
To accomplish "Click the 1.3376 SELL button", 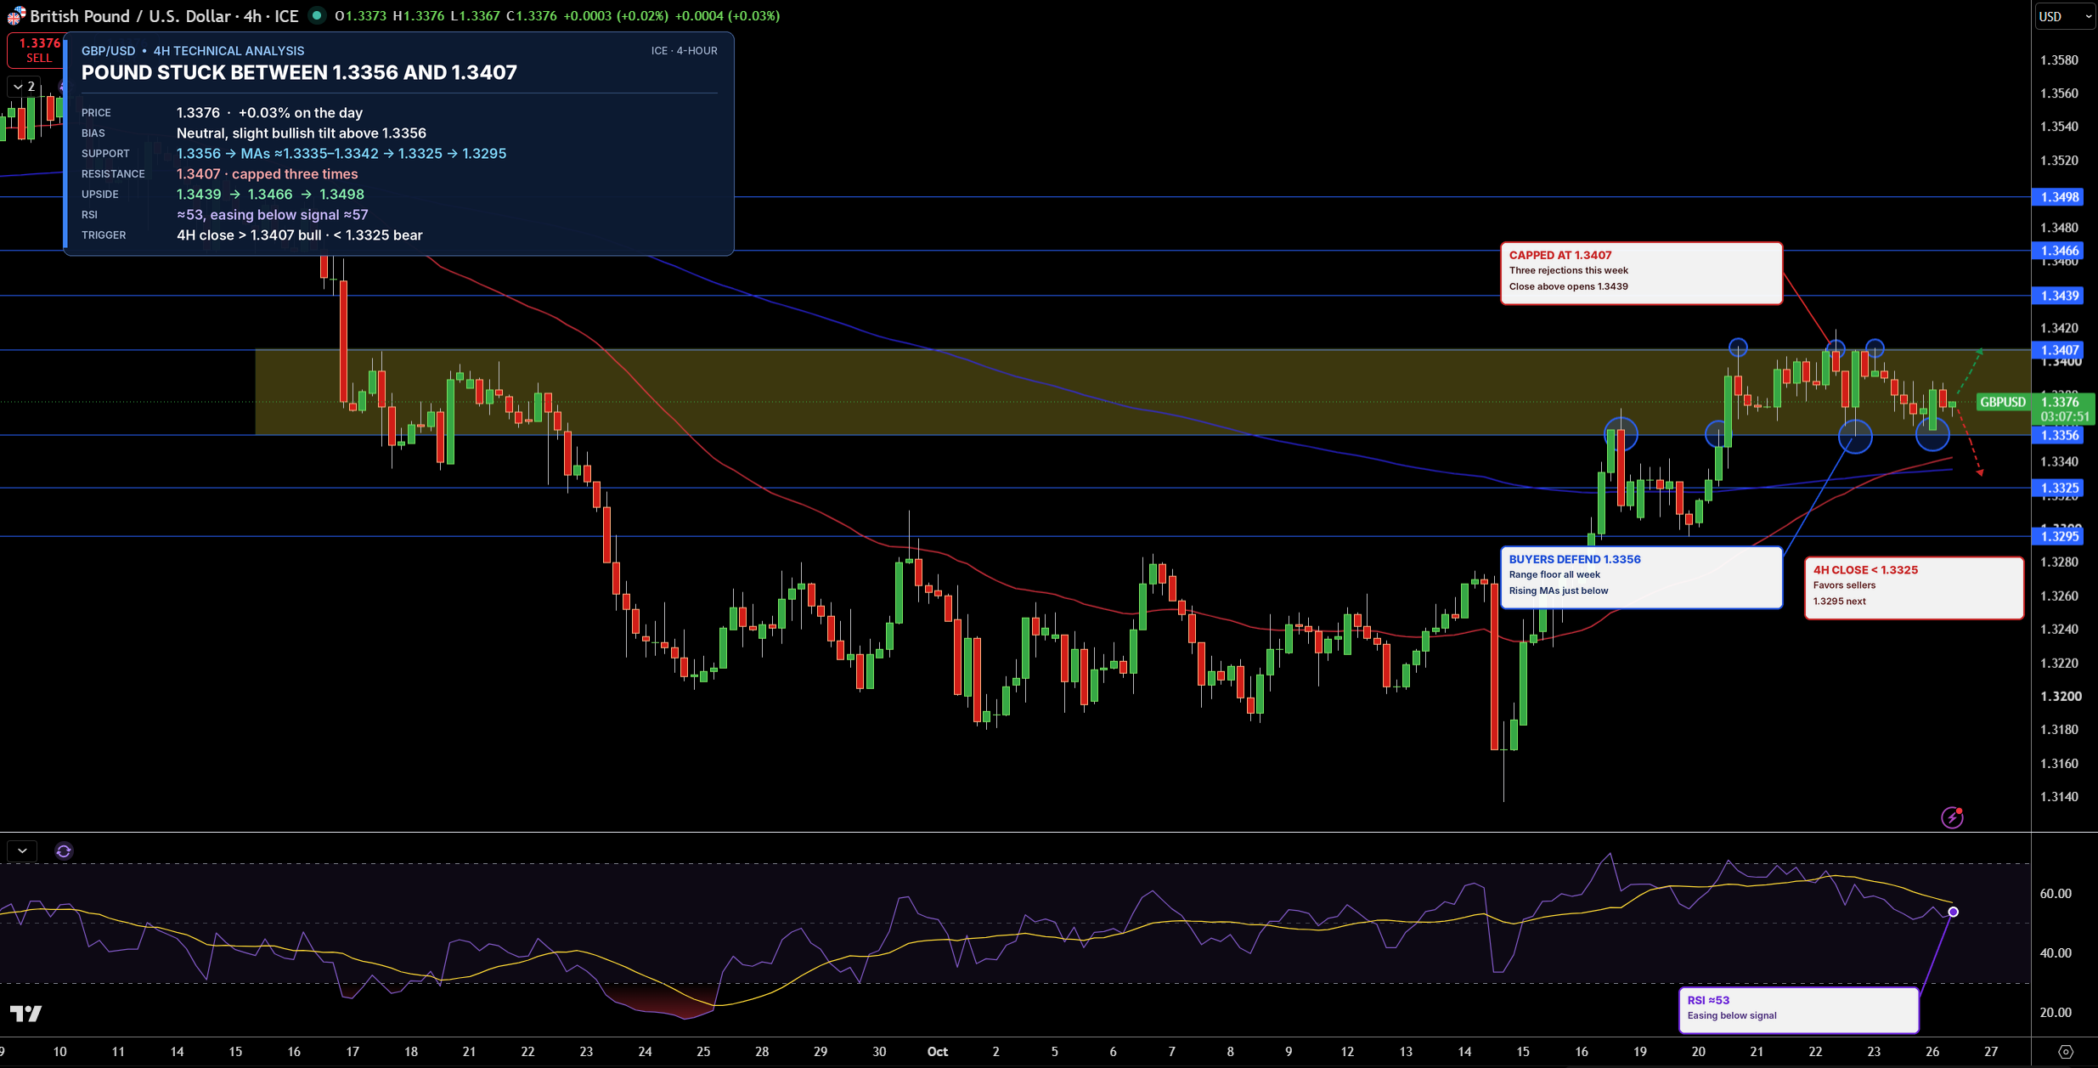I will (36, 50).
